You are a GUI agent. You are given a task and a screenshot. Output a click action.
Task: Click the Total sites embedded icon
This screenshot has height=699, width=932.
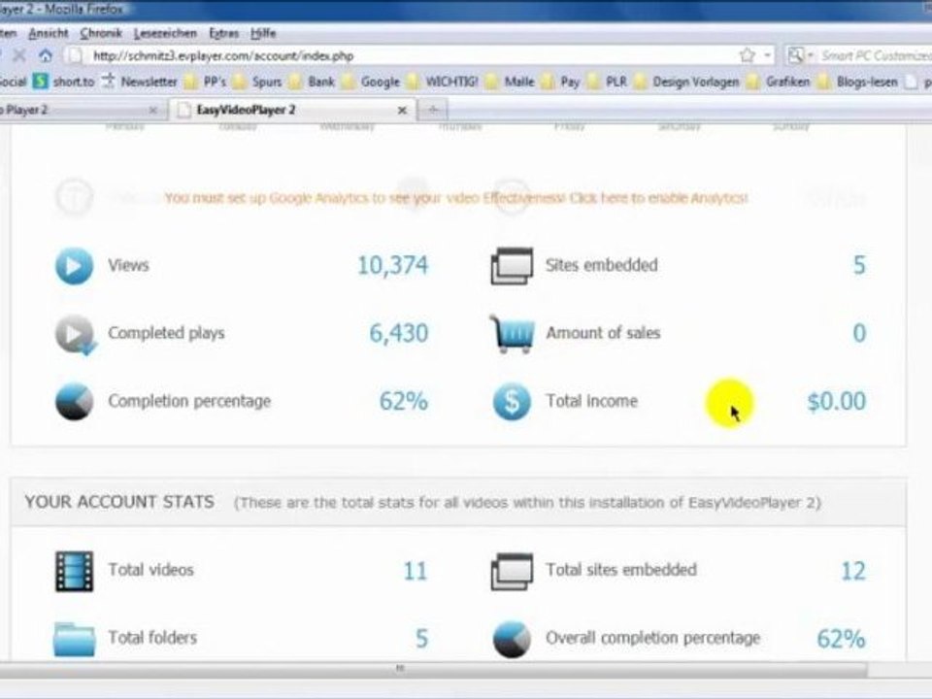512,571
